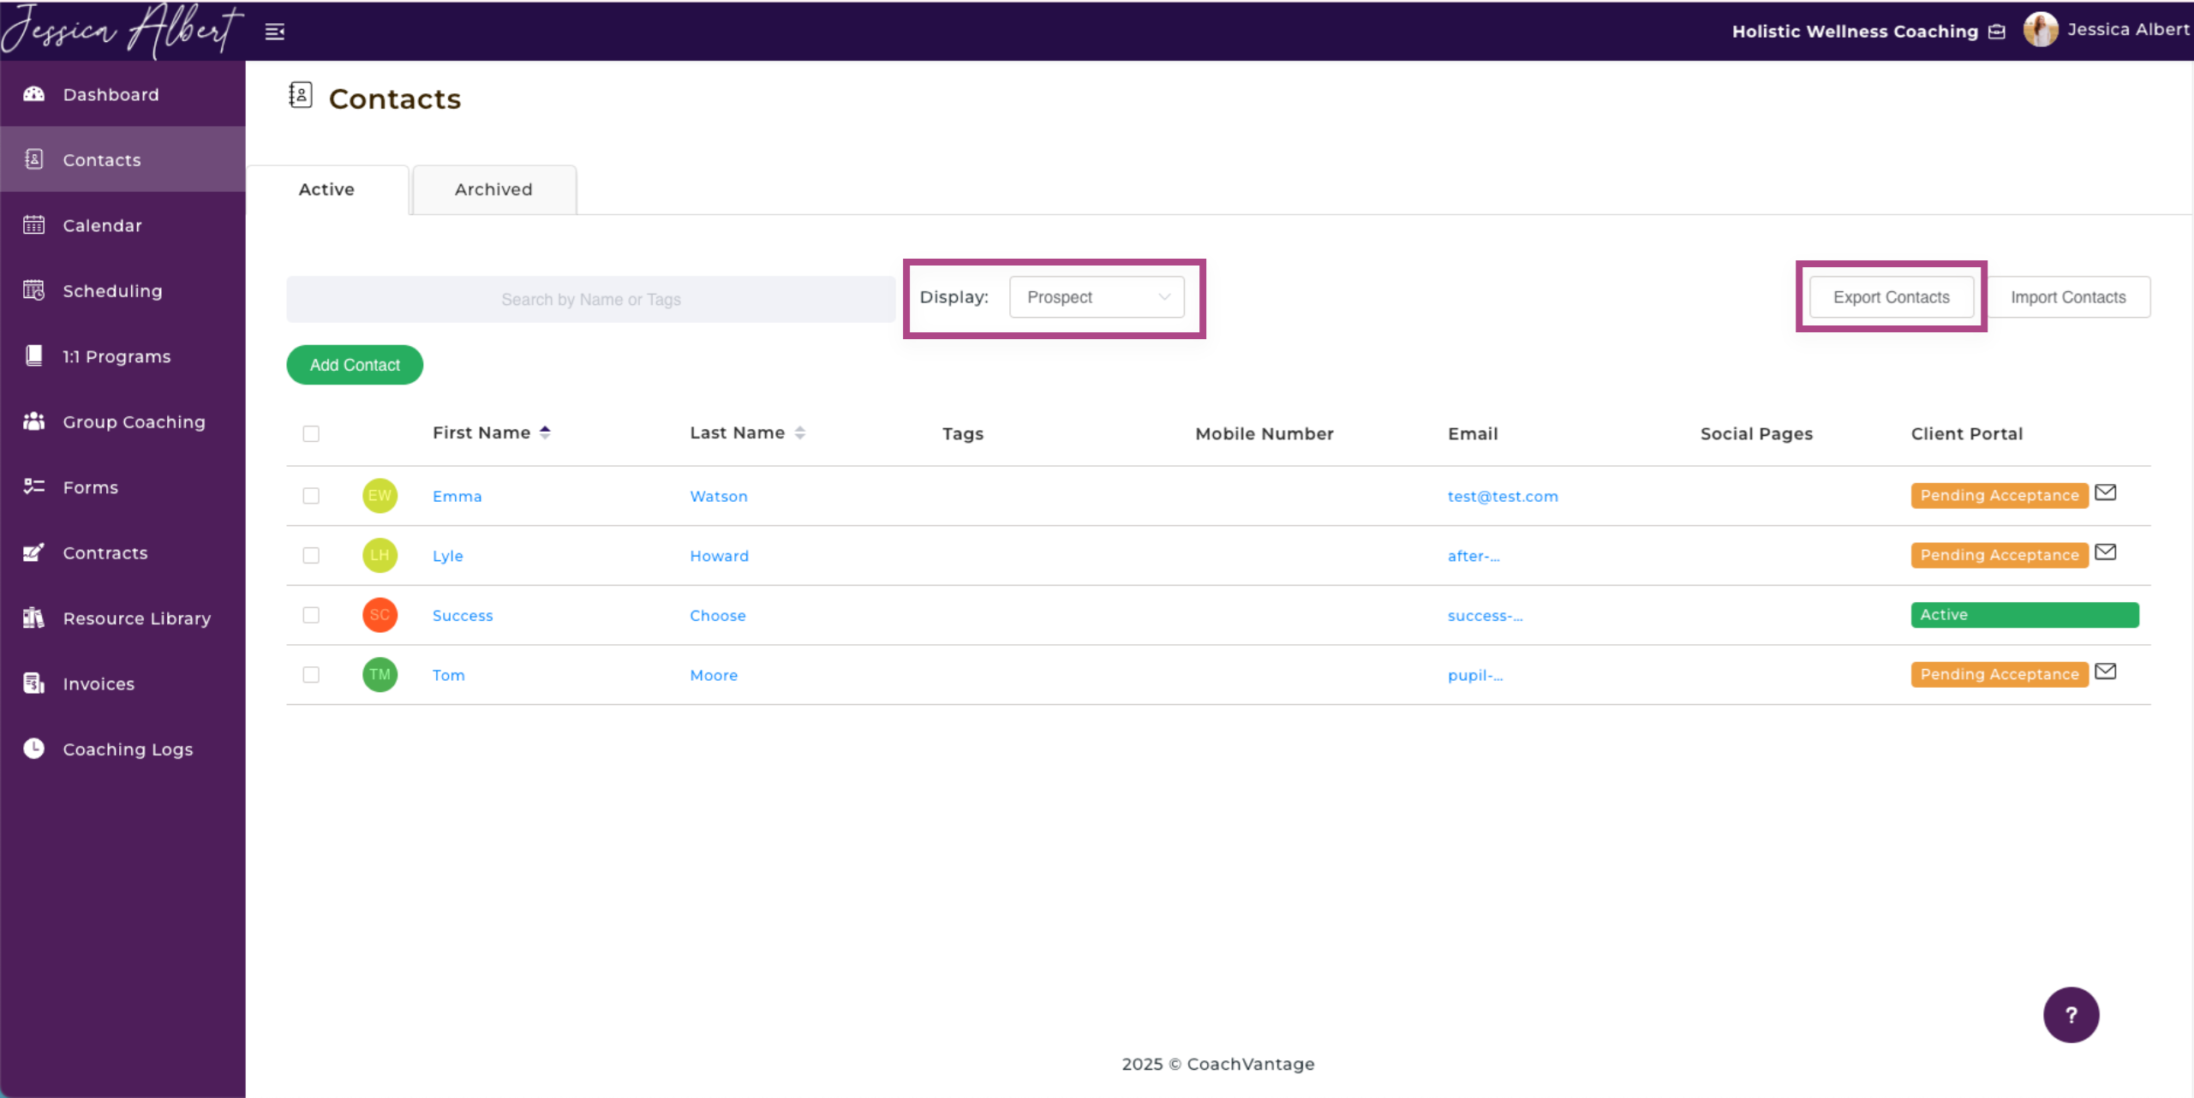The image size is (2194, 1098).
Task: Click Lyle Howard's Pending Acceptance badge
Action: tap(1999, 555)
